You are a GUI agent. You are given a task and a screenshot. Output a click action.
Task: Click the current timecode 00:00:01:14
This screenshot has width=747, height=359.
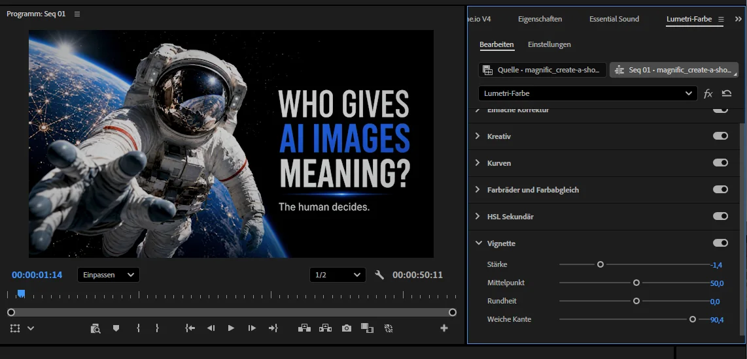coord(37,275)
